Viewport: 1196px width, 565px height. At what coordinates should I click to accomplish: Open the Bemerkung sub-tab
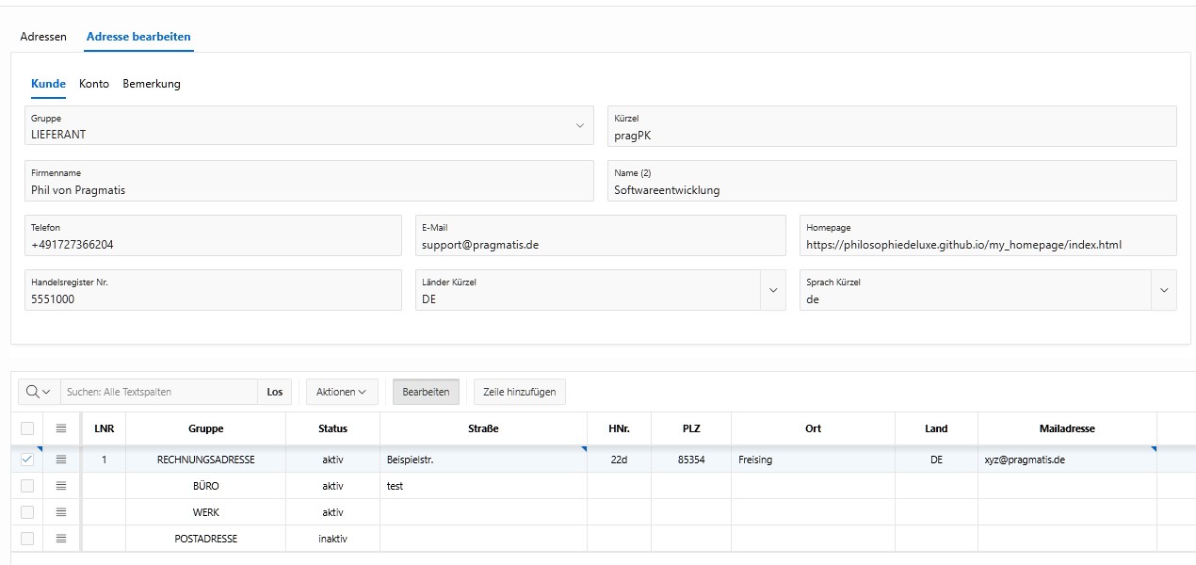click(152, 84)
